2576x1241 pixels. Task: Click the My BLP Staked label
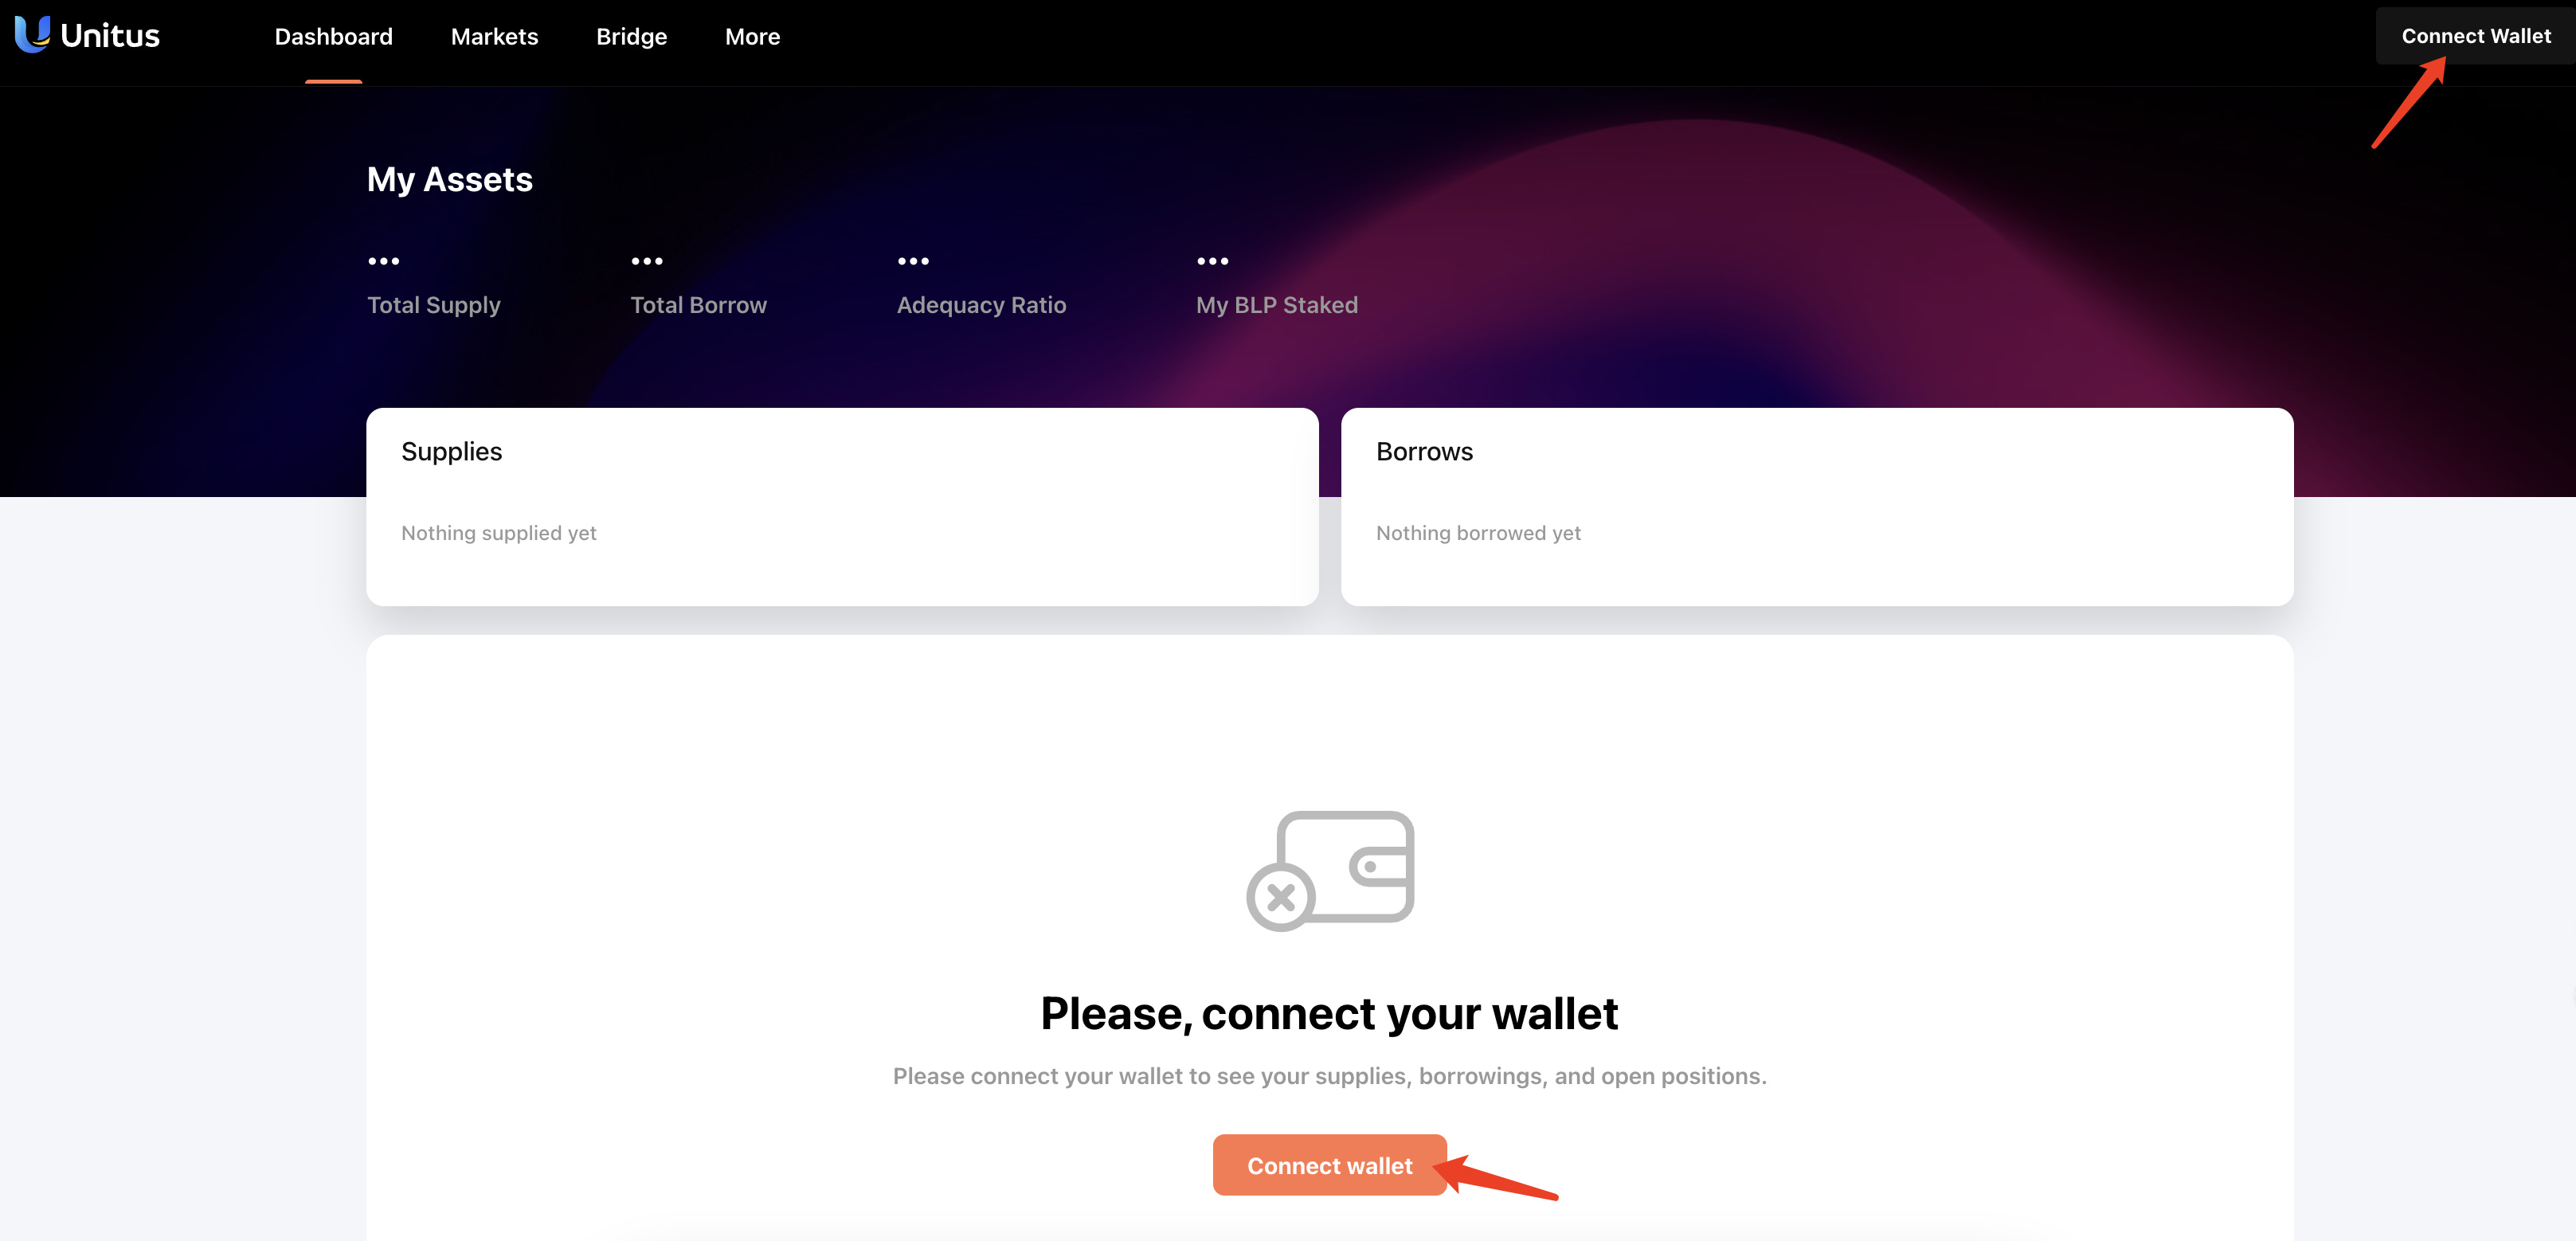click(x=1276, y=305)
